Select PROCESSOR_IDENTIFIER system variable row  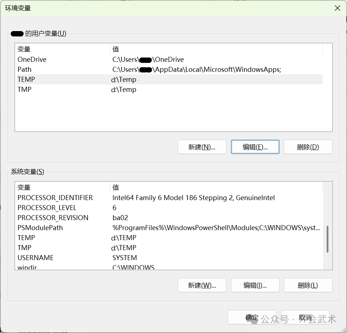pyautogui.click(x=55, y=198)
